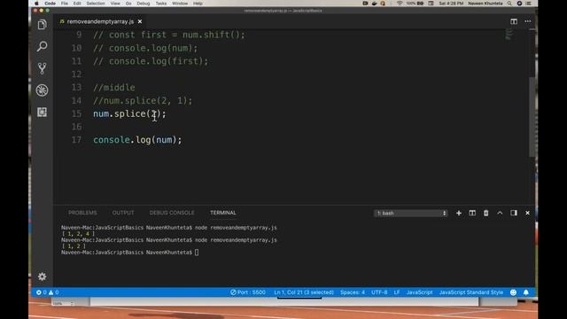The height and width of the screenshot is (319, 567).
Task: Change encoding via UTF-8 status item
Action: coord(379,292)
